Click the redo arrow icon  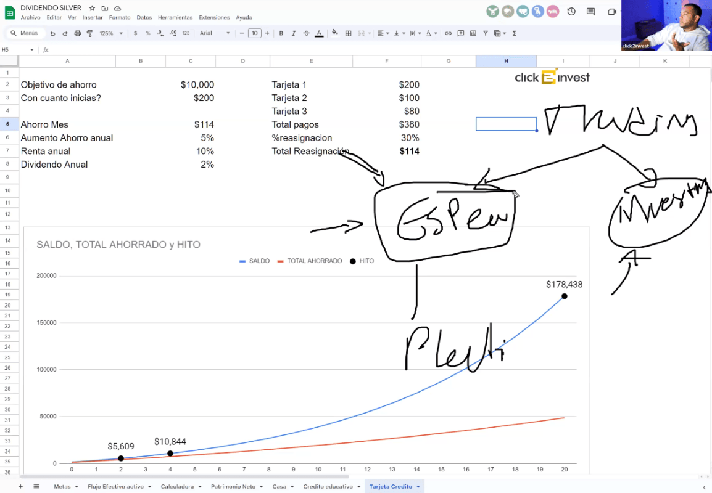(65, 33)
